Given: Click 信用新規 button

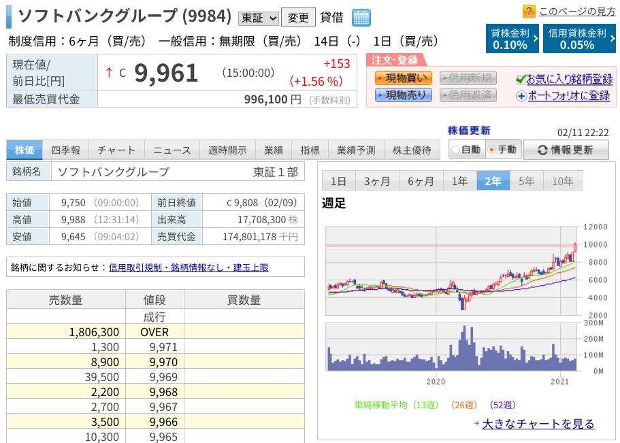Looking at the screenshot, I should tap(468, 78).
